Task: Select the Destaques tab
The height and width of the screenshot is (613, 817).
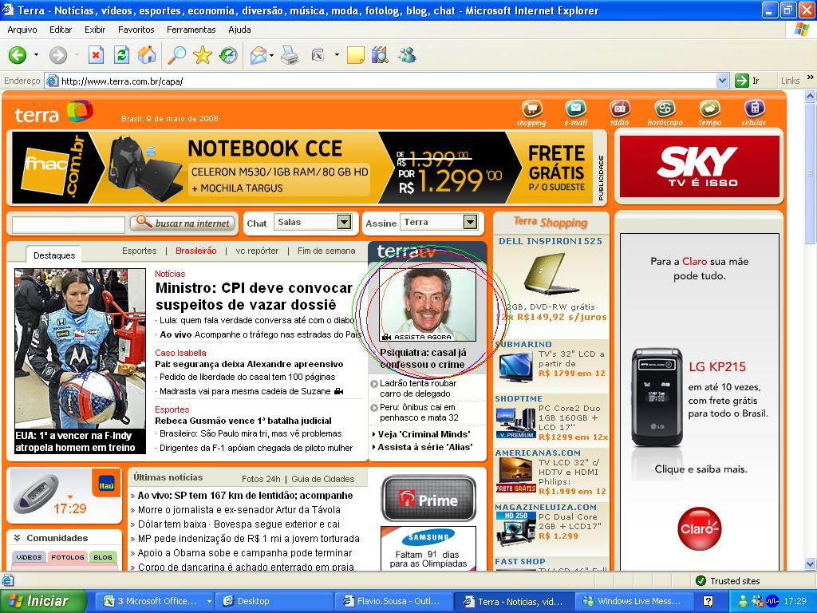Action: tap(54, 255)
